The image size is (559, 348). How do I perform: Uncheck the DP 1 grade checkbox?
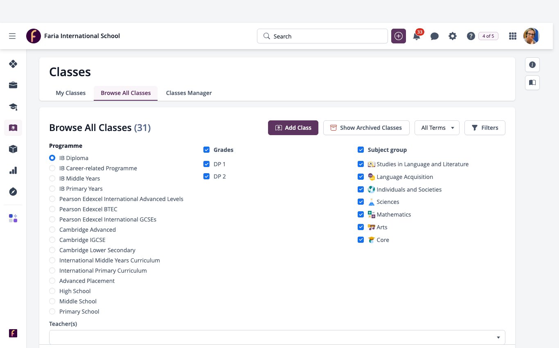click(x=206, y=164)
